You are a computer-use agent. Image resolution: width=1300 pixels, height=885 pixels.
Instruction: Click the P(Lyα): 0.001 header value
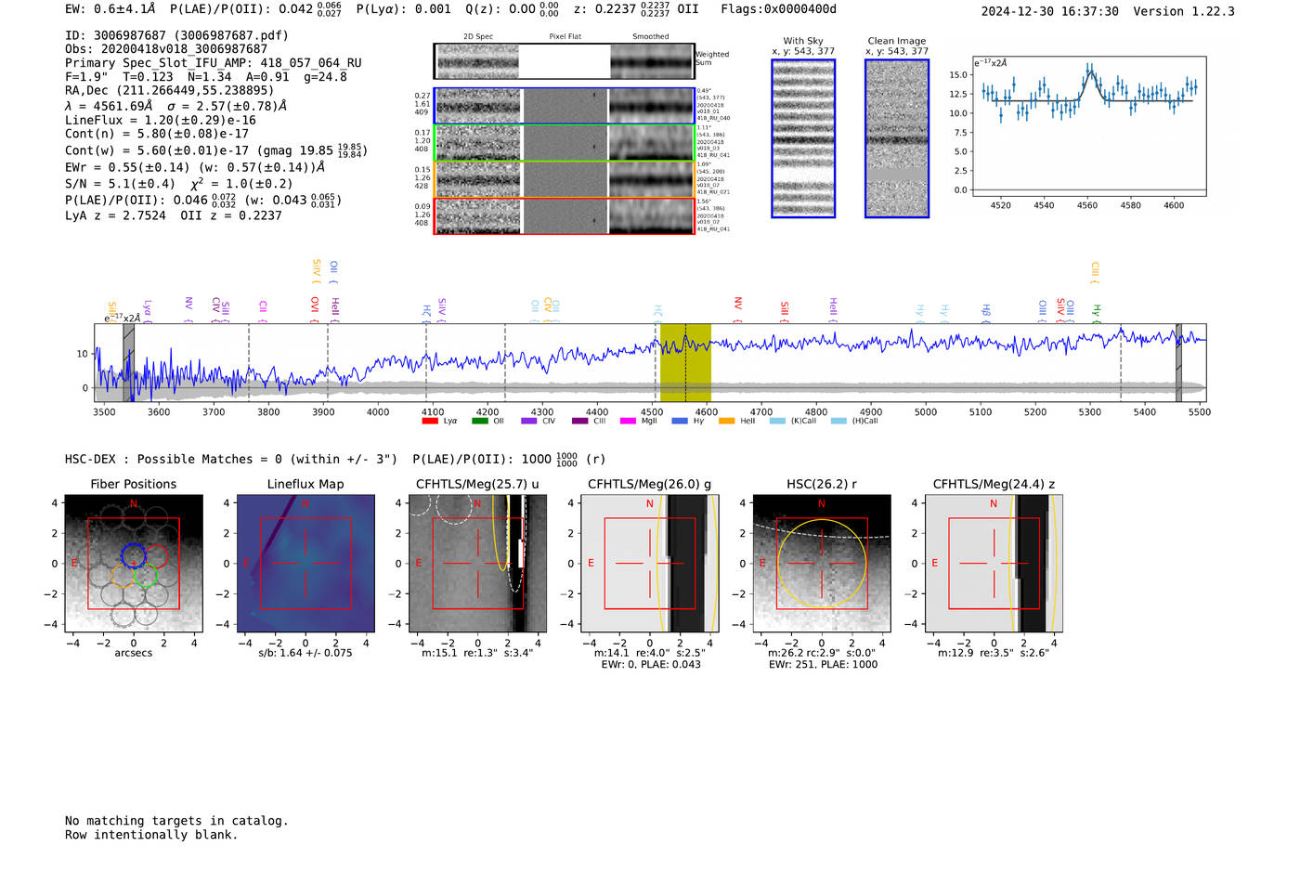point(404,9)
